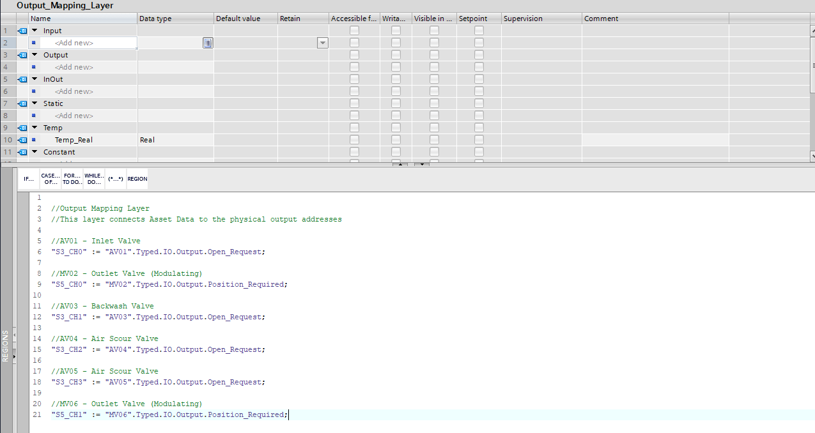Image resolution: width=815 pixels, height=433 pixels.
Task: Collapse the Temp section
Action: 35,128
